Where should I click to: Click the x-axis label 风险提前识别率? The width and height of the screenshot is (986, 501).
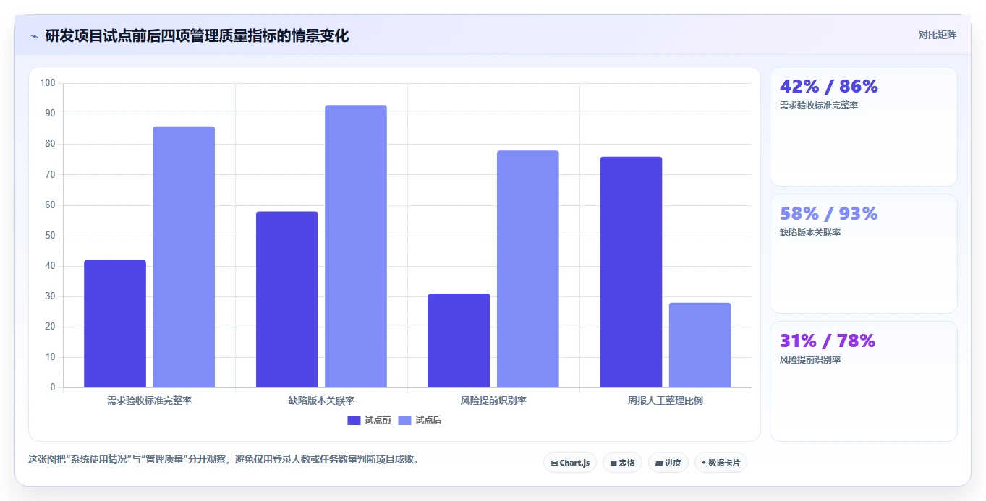coord(493,401)
